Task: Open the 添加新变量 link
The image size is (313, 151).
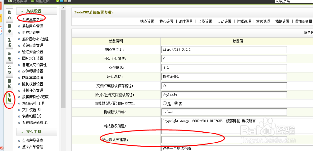Action: (x=303, y=22)
